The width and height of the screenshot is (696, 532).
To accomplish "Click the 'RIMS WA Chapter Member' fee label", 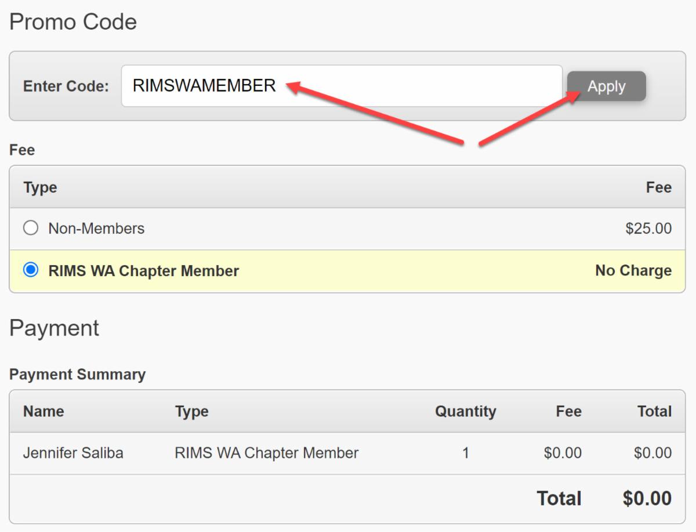I will 144,271.
